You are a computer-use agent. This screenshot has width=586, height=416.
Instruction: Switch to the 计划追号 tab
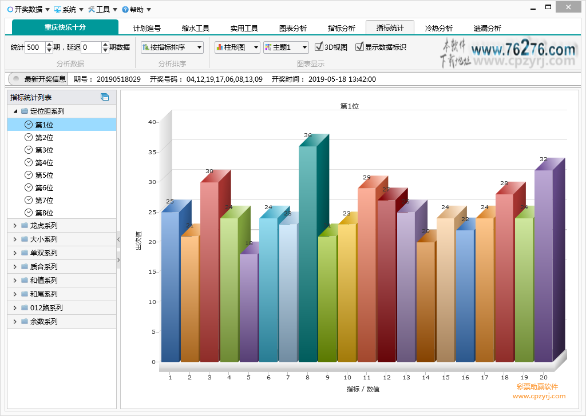pyautogui.click(x=147, y=28)
